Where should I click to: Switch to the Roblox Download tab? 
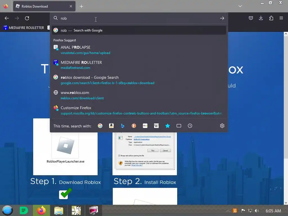point(44,6)
